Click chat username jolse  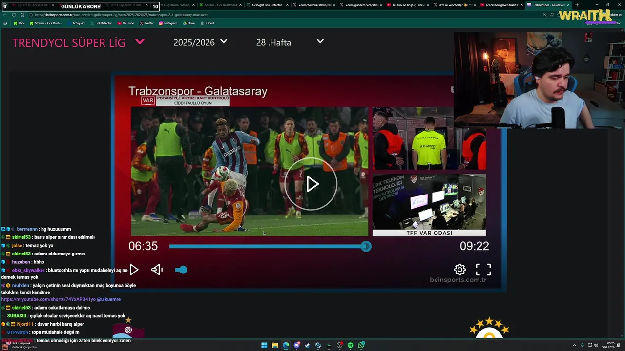[17, 246]
